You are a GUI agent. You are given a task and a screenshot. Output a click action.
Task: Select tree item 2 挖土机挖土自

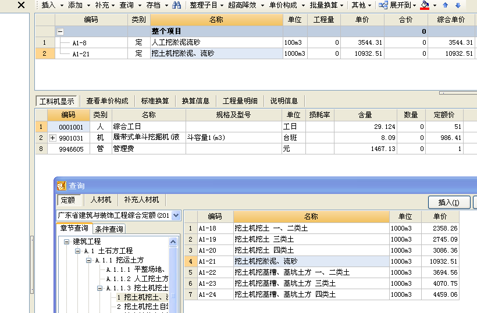click(x=143, y=307)
